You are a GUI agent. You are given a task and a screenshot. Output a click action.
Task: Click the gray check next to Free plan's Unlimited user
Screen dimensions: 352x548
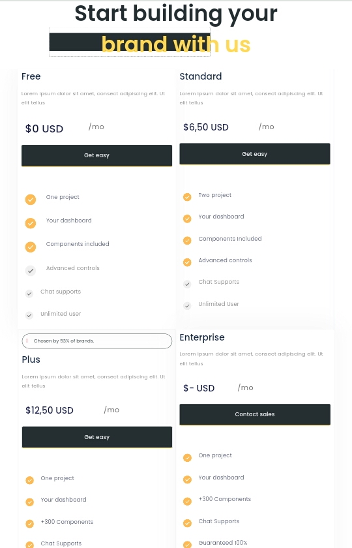click(x=29, y=315)
